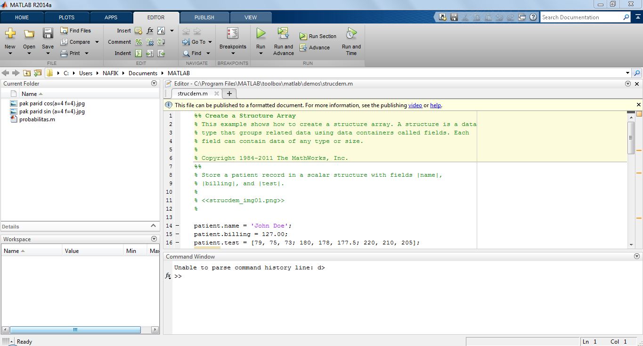Click the Uncomment icon next to Comment
643x346 pixels.
(150, 42)
